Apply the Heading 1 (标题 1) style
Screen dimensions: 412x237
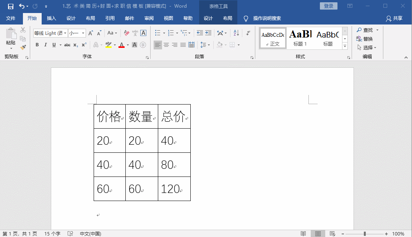pyautogui.click(x=300, y=38)
